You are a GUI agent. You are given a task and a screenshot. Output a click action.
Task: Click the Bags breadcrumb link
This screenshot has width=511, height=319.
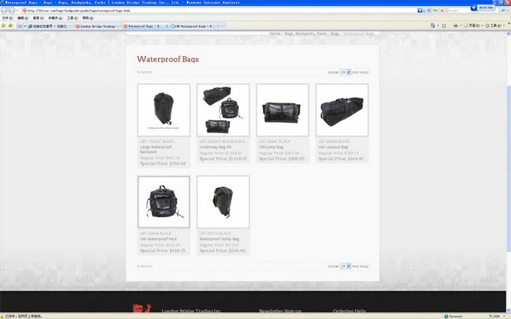[x=335, y=34]
